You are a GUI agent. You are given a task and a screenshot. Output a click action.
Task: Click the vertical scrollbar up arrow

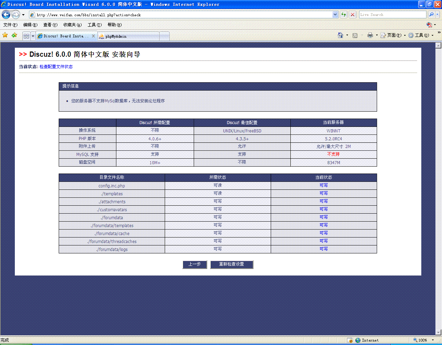point(439,45)
